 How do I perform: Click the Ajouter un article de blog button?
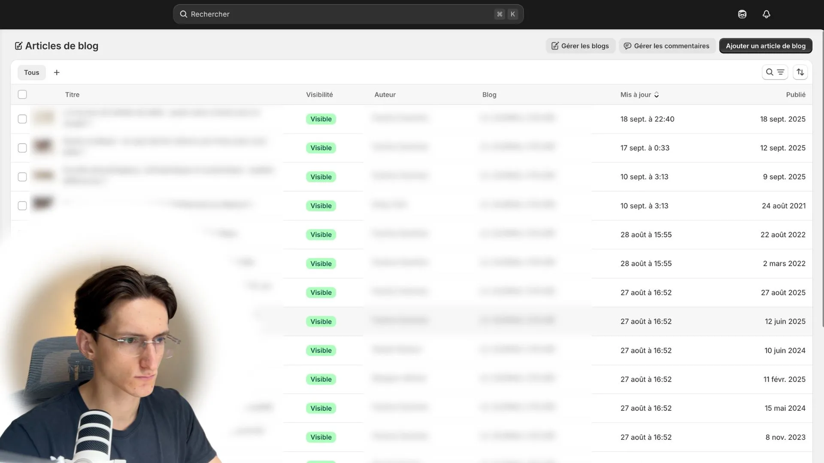point(765,45)
